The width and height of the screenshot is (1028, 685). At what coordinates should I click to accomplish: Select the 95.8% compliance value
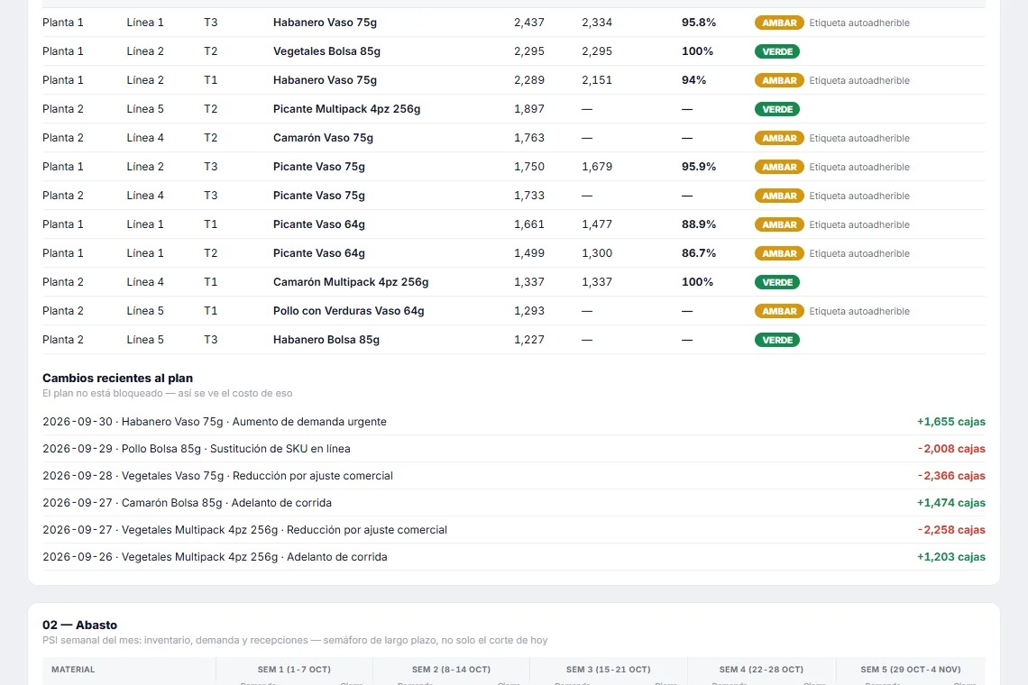[699, 23]
